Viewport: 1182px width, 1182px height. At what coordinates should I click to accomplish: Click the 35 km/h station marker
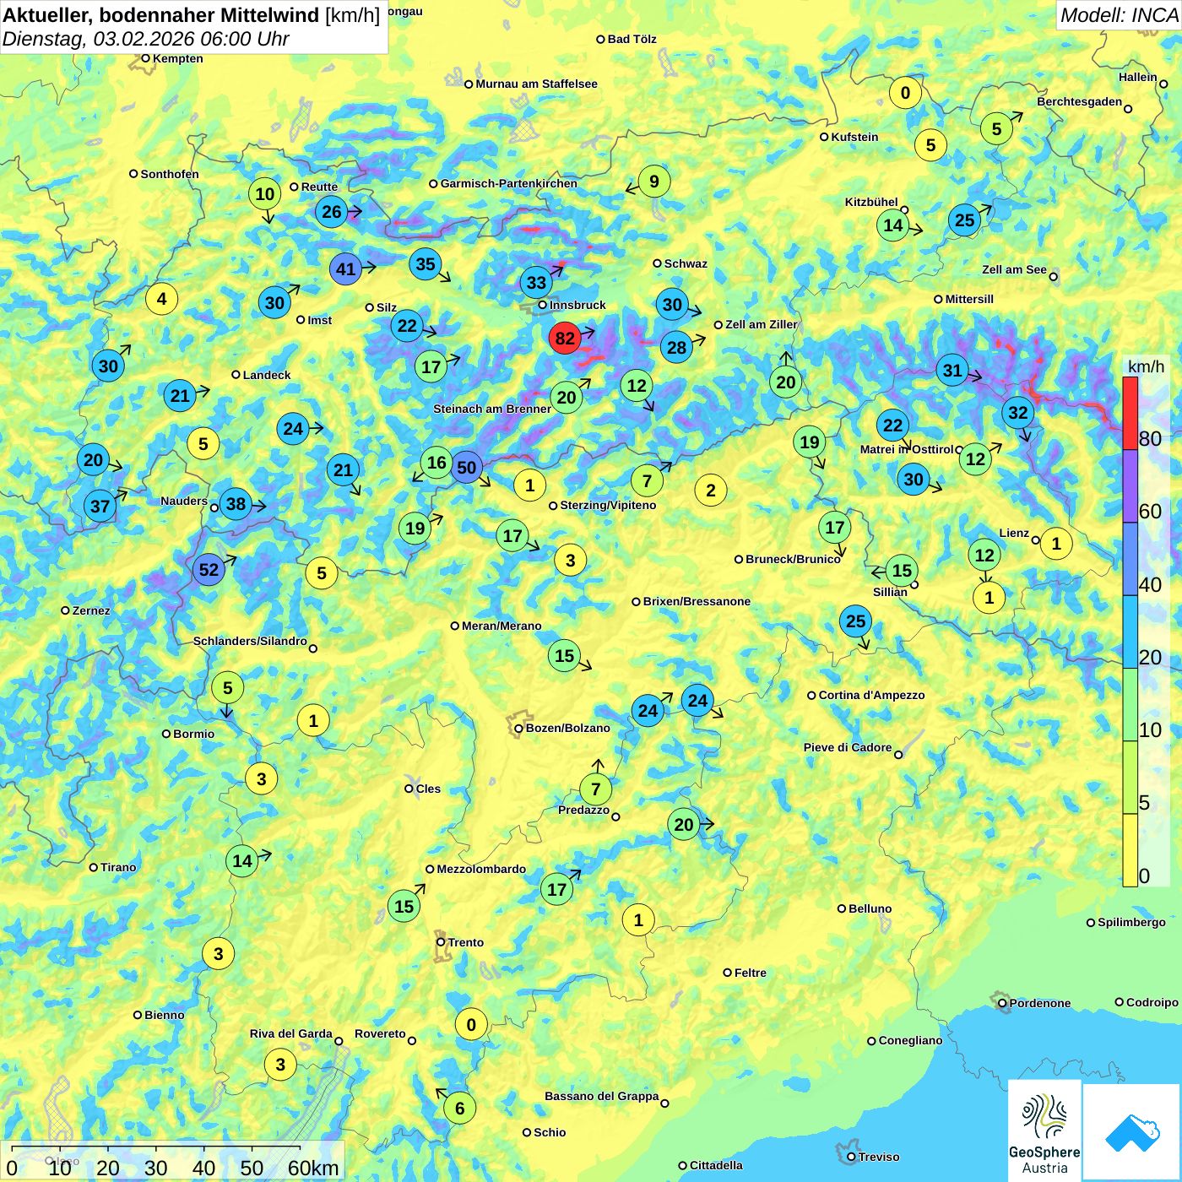[x=426, y=264]
